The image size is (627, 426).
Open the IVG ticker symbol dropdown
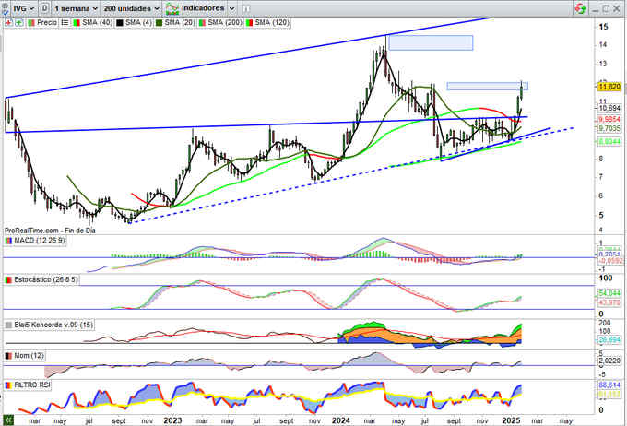pyautogui.click(x=19, y=6)
